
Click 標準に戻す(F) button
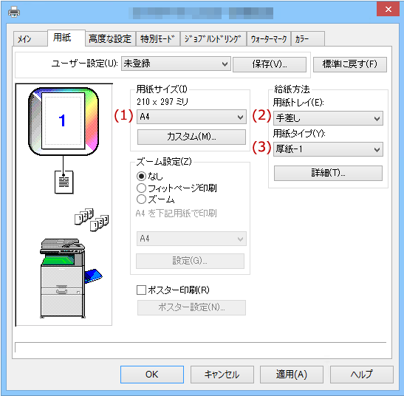point(350,64)
